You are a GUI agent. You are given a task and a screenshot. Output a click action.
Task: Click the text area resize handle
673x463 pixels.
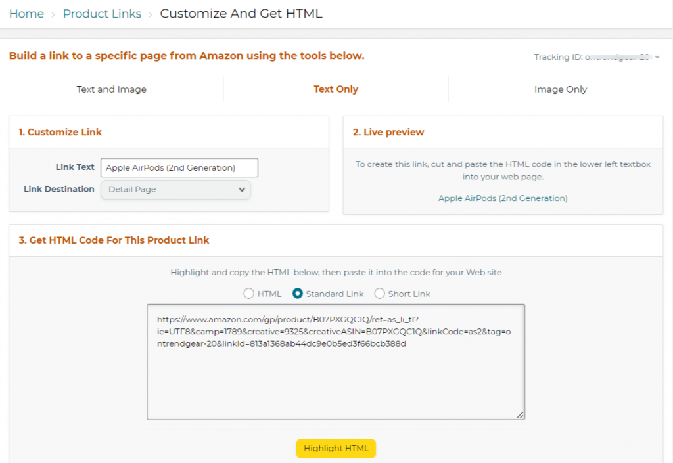[520, 414]
